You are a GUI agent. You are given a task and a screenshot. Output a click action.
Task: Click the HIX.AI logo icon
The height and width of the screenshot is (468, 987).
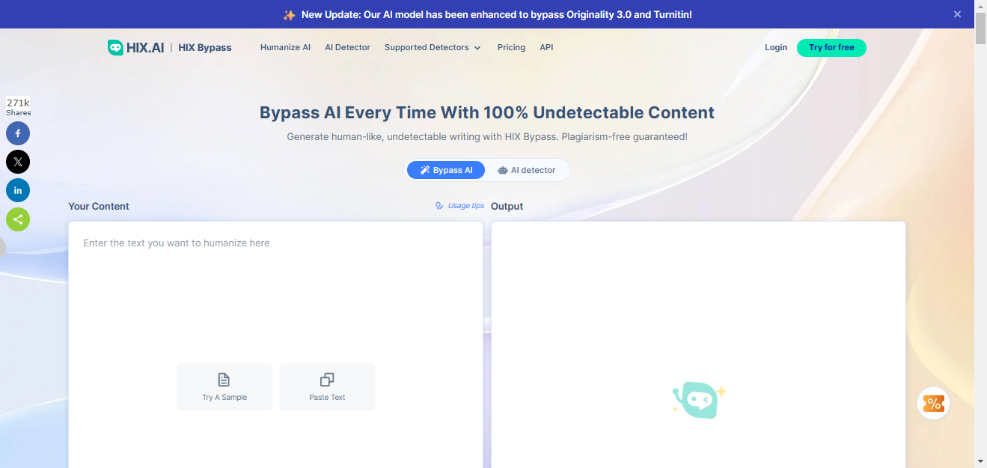115,47
